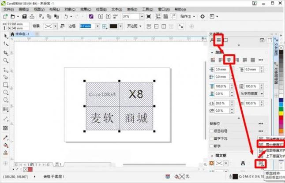Image resolution: width=285 pixels, height=183 pixels.
Task: Choose 居中垂直对齐 center vertical align option
Action: click(x=272, y=145)
